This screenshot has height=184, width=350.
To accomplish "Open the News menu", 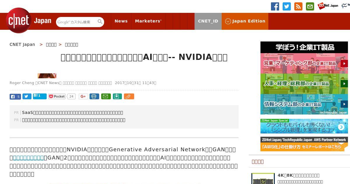I will click(121, 21).
